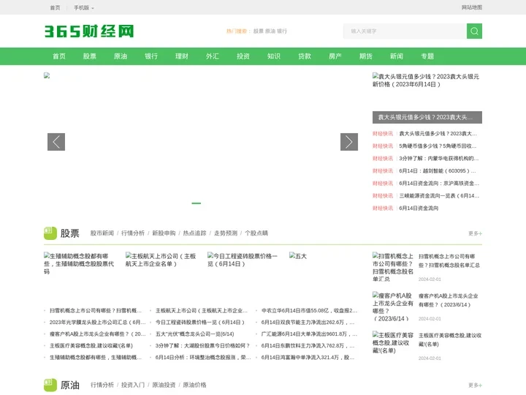The height and width of the screenshot is (395, 526).
Task: Open list item 中农立华6月14日市值
Action: click(x=309, y=311)
